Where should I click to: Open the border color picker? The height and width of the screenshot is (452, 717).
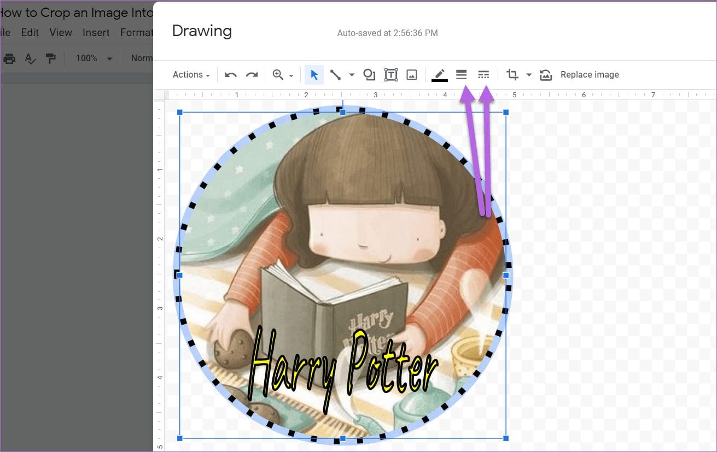pos(439,74)
